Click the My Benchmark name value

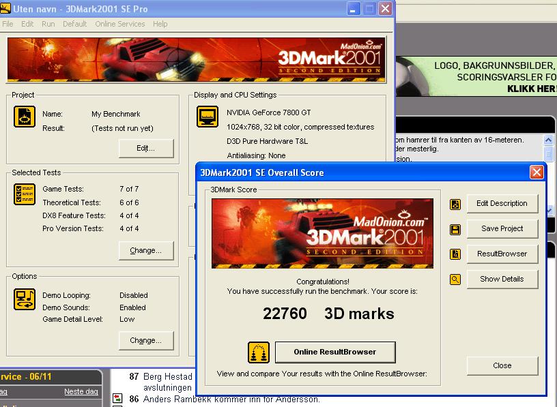tap(116, 115)
